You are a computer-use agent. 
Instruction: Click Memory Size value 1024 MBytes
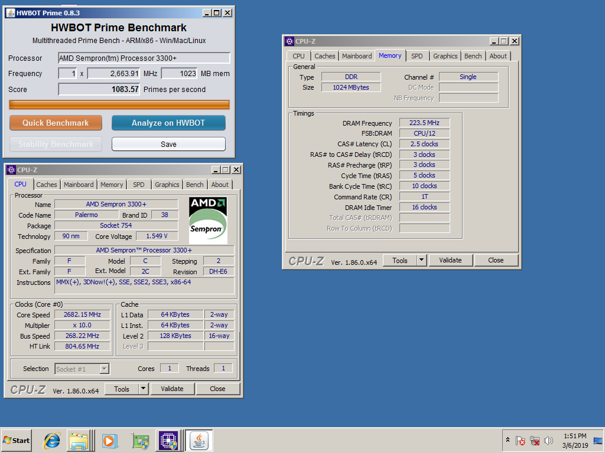[x=351, y=87]
